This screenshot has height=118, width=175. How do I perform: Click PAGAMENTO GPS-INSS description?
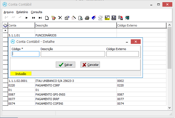point(76,94)
